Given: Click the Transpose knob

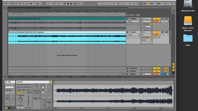Looking at the screenshot, I should [x=20, y=99].
